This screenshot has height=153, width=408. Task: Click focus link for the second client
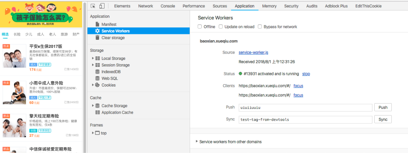(x=298, y=95)
